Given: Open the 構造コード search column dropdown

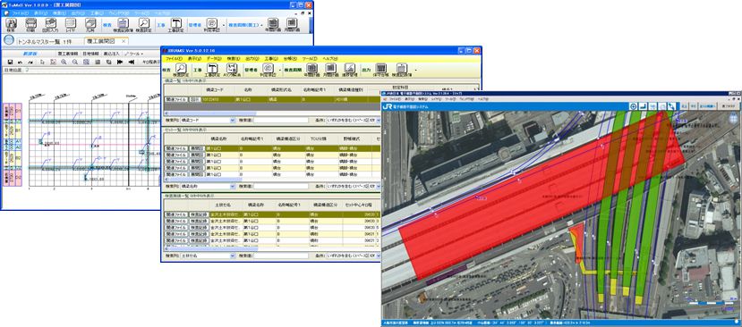Looking at the screenshot, I should point(207,121).
